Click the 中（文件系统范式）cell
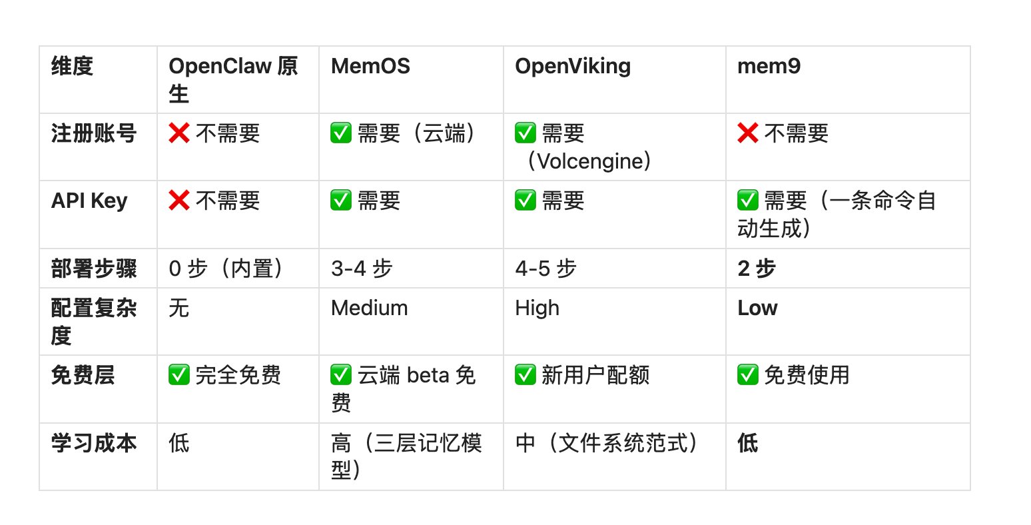 pos(608,443)
